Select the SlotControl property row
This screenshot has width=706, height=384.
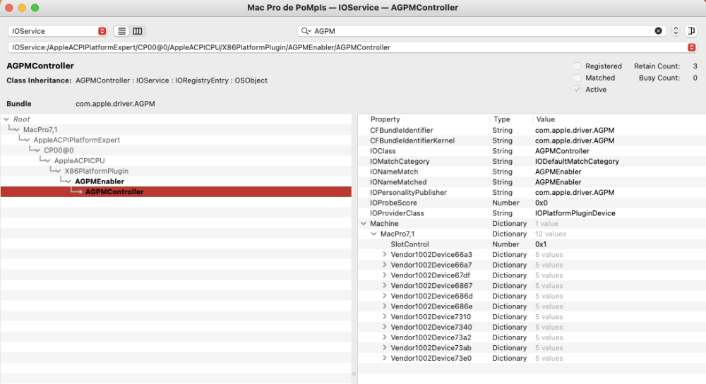[532, 244]
